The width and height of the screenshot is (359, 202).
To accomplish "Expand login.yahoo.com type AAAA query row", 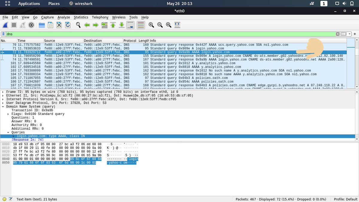I will [13, 136].
